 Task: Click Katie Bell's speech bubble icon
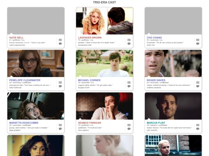point(60,44)
